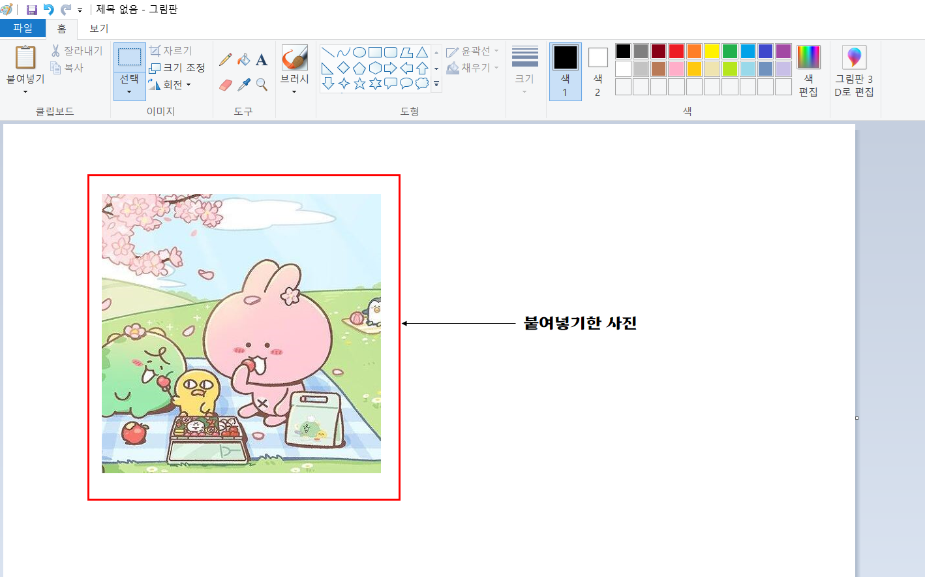This screenshot has width=925, height=577.
Task: Open the Brush (브러시) dropdown arrow
Action: (x=295, y=92)
